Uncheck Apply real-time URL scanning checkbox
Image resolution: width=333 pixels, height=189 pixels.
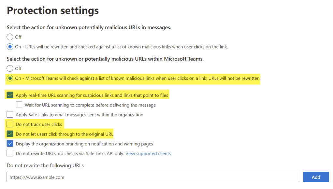(10, 95)
